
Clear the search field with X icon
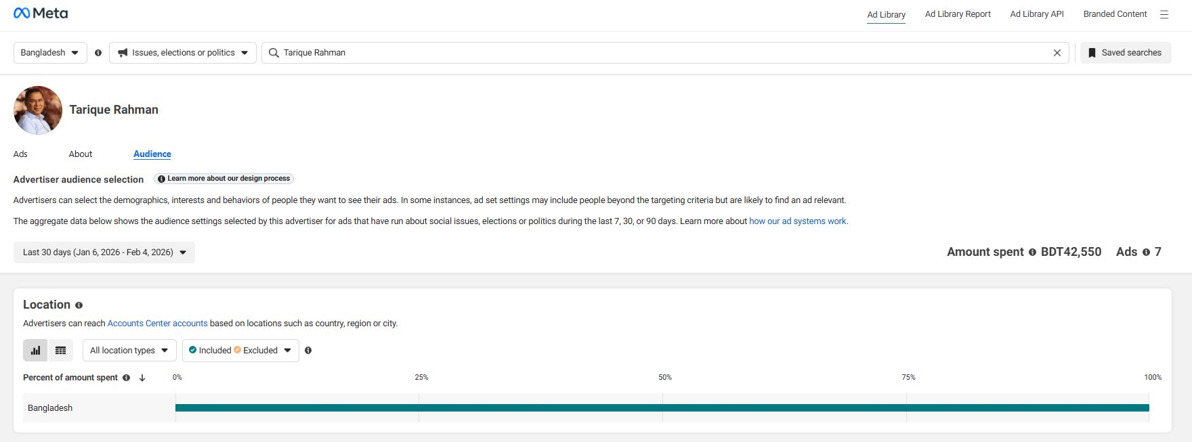[x=1057, y=53]
